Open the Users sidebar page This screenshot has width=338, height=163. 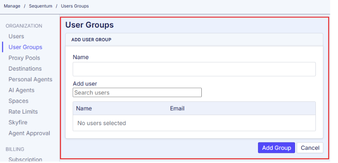point(16,37)
